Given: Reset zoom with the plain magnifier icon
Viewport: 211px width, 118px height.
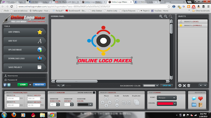Looking at the screenshot, I should [170, 16].
